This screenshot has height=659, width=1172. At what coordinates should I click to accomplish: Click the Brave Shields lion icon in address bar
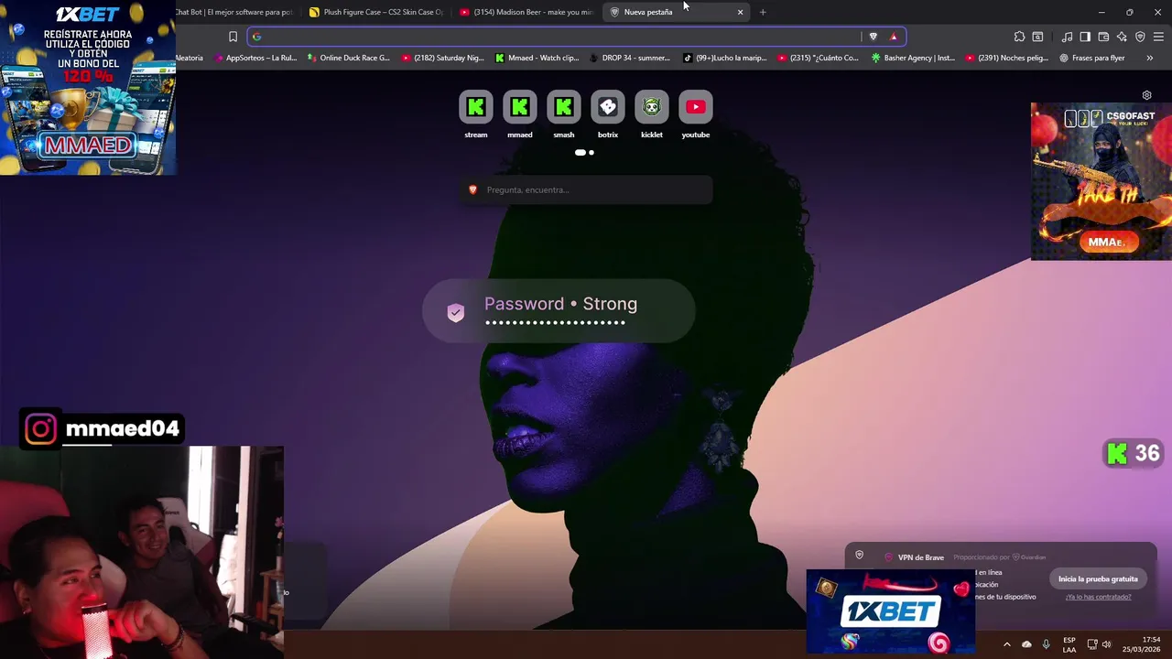coord(873,37)
